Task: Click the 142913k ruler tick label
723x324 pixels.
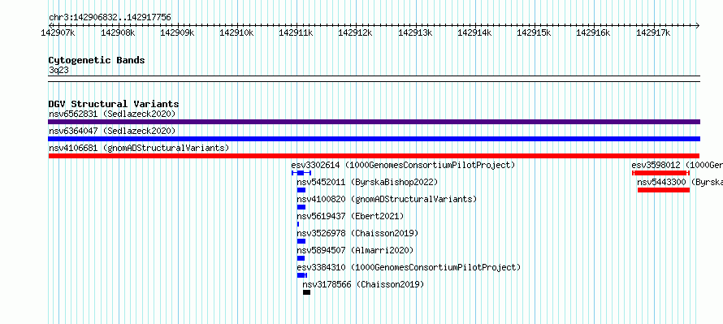Action: [415, 32]
